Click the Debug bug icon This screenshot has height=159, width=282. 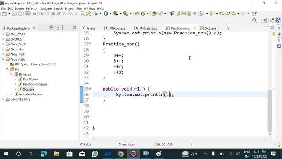96,14
